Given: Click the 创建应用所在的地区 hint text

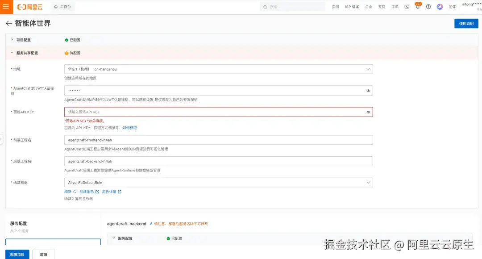Looking at the screenshot, I should (80, 78).
